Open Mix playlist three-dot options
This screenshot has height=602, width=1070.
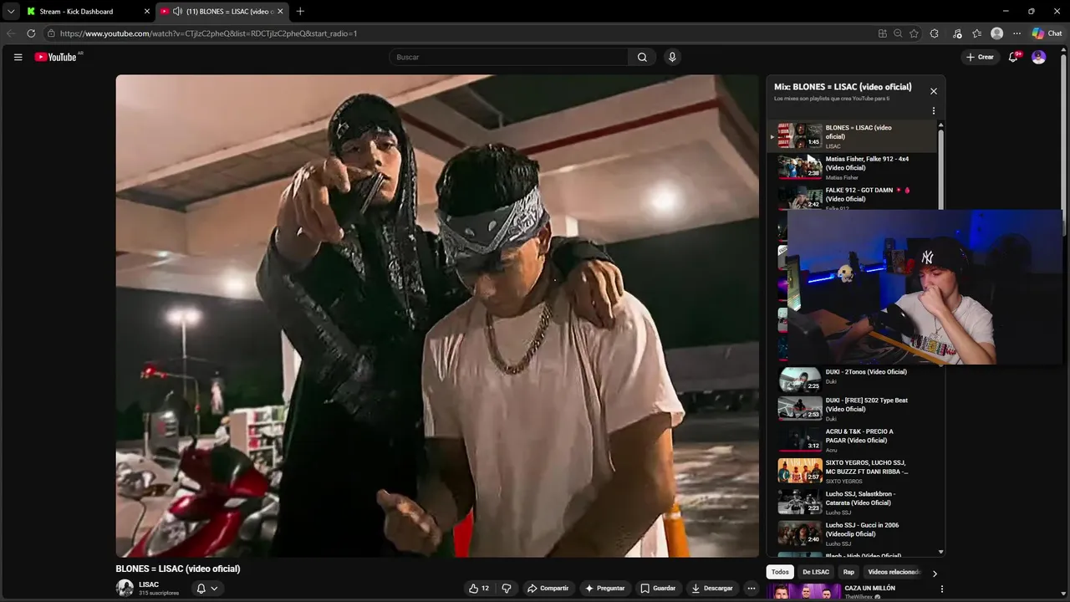[x=934, y=110]
